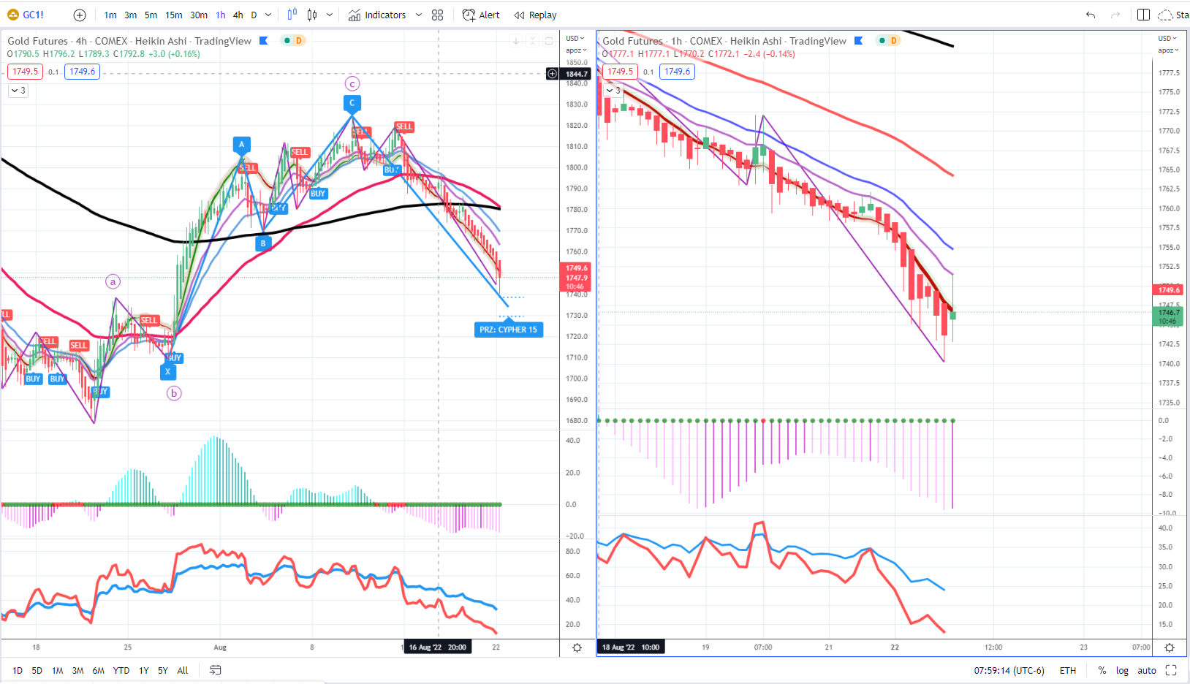Click the undo arrow icon
The height and width of the screenshot is (684, 1190).
click(1091, 15)
